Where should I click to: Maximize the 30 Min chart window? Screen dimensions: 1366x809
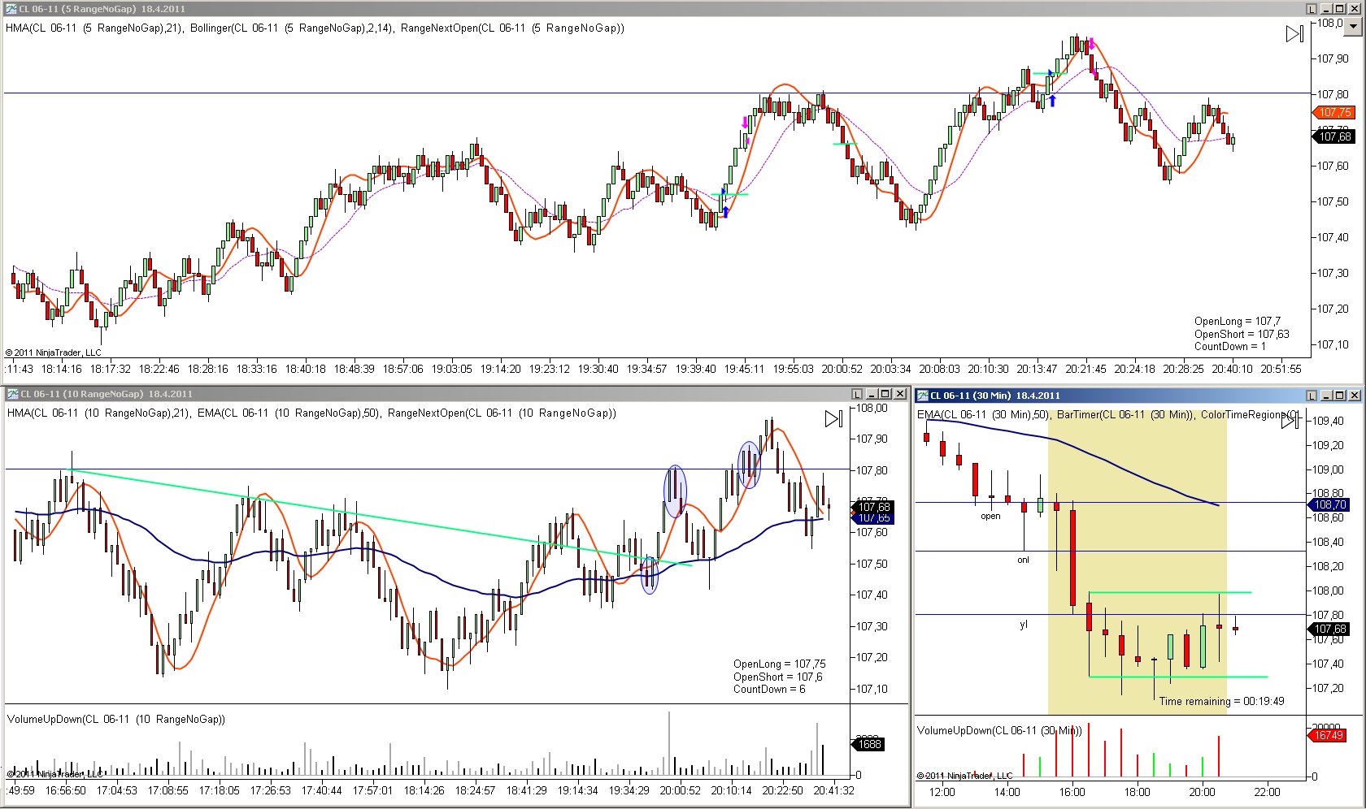click(x=1340, y=396)
